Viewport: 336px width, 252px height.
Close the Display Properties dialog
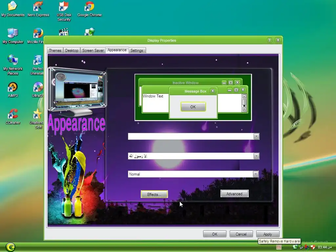pyautogui.click(x=278, y=40)
